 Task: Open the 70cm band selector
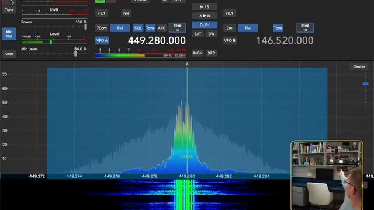coord(102,28)
